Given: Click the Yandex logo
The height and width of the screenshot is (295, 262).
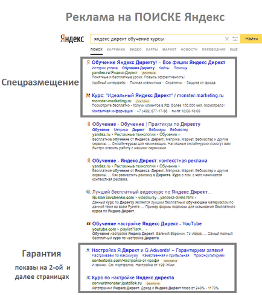Looking at the screenshot, I should (72, 39).
